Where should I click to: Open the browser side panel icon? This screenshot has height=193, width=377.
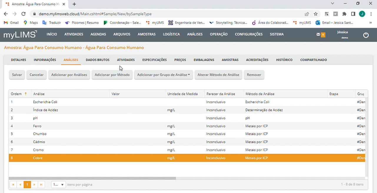353,14
